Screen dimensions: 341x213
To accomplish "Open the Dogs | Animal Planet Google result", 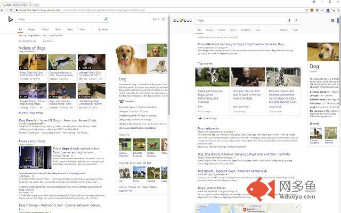I will (x=212, y=188).
